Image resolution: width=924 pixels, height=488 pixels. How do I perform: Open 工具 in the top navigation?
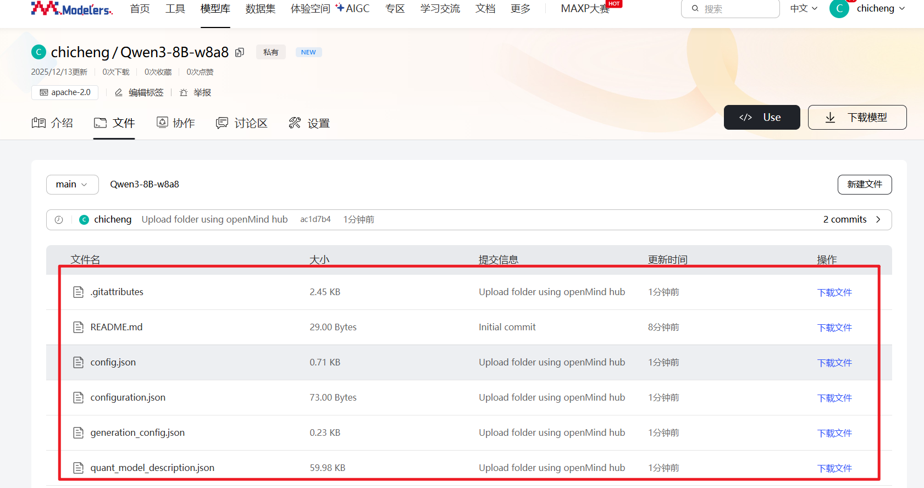point(175,8)
